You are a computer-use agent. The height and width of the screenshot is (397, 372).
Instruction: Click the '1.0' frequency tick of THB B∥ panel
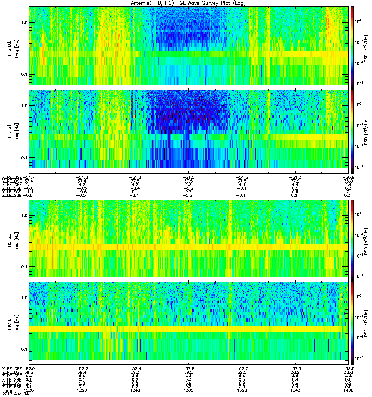click(24, 106)
